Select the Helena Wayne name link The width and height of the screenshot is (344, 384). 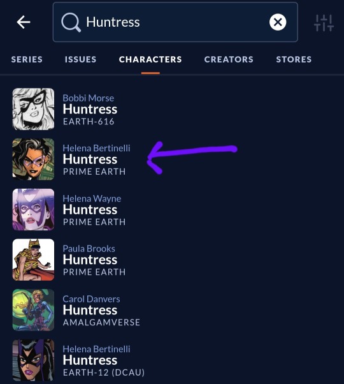pyautogui.click(x=92, y=198)
